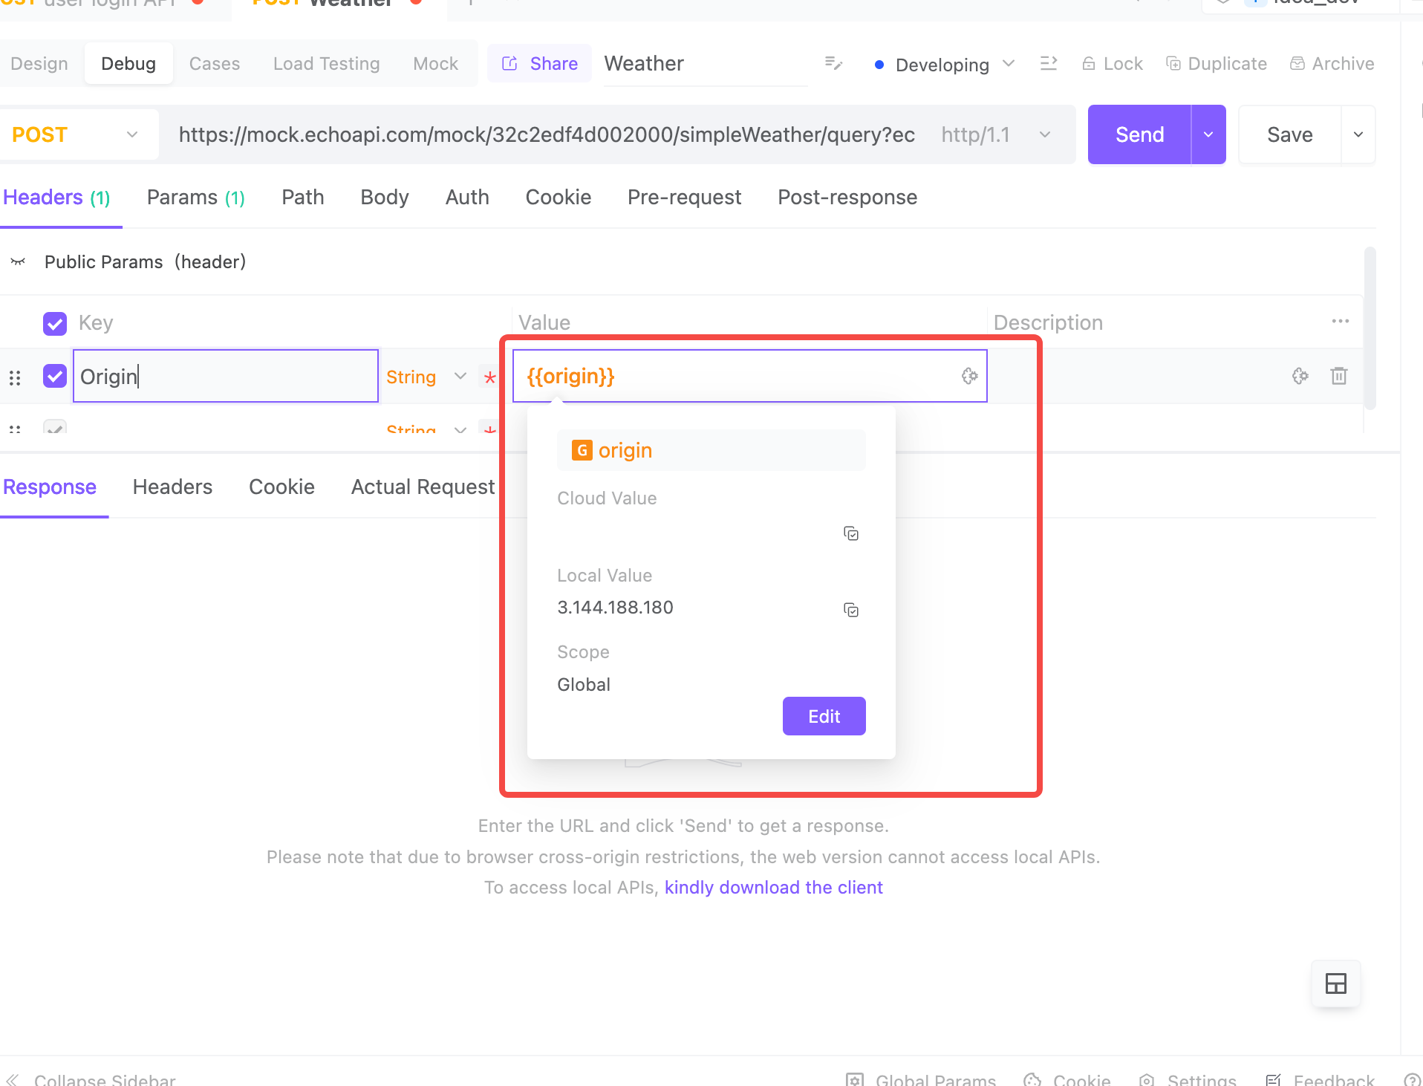Toggle Public Params header visibility eye icon
This screenshot has height=1086, width=1423.
(18, 261)
